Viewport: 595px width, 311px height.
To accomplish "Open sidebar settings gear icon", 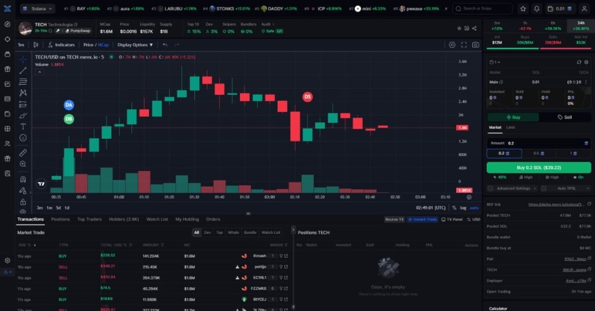I will (7, 261).
